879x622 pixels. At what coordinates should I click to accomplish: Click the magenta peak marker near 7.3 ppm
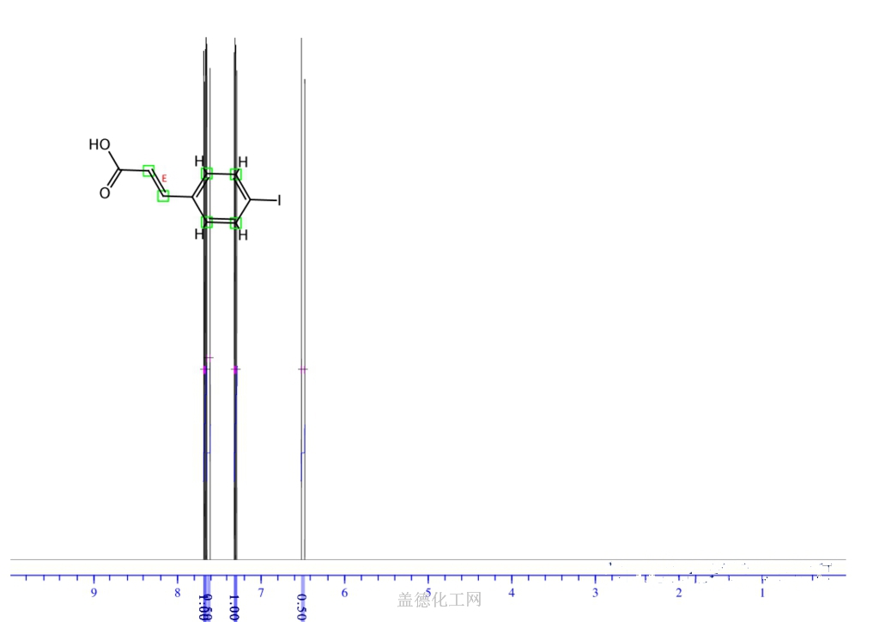(x=236, y=369)
